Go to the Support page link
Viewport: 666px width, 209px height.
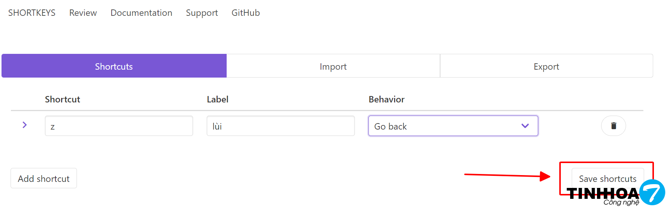click(x=202, y=13)
